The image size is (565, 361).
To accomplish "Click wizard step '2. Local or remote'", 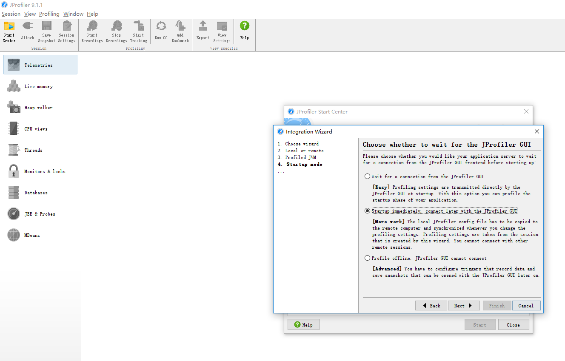I will [x=300, y=151].
